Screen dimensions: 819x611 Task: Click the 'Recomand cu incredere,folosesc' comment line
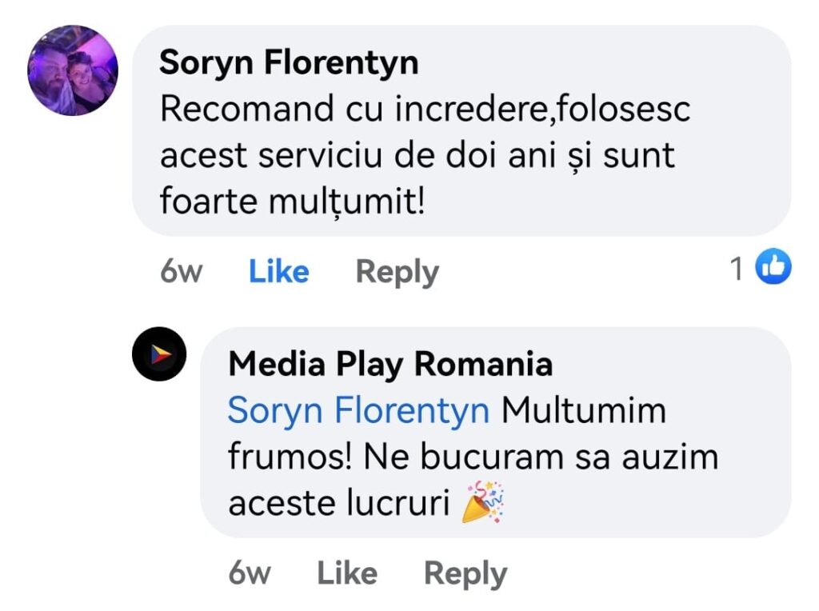pyautogui.click(x=425, y=110)
